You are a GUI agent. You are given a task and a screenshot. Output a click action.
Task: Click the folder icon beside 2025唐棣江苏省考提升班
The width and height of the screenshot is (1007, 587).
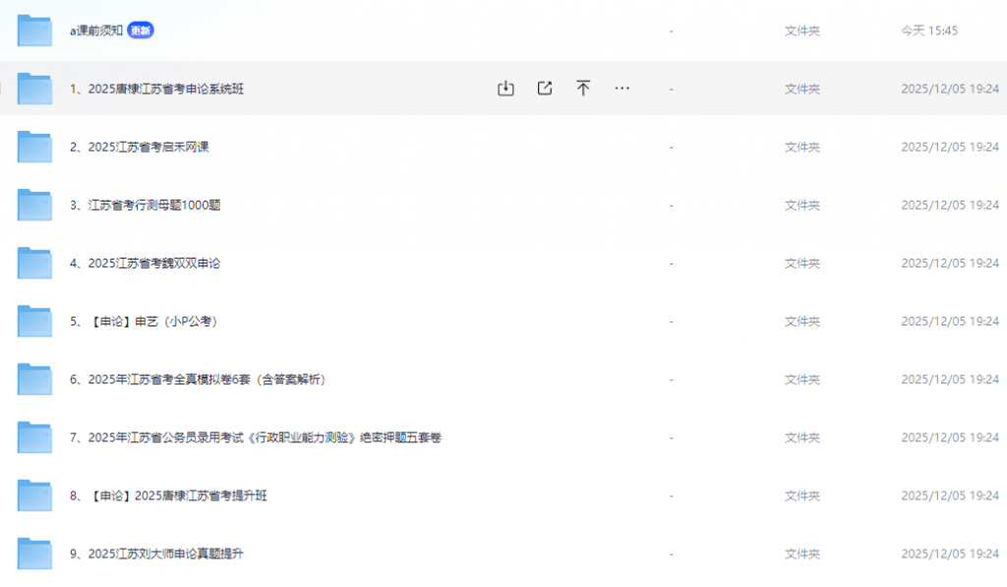coord(34,495)
